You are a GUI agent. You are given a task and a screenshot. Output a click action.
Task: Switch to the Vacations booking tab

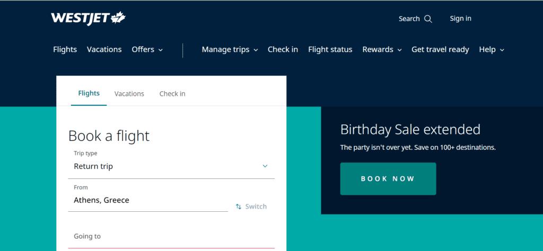[129, 94]
